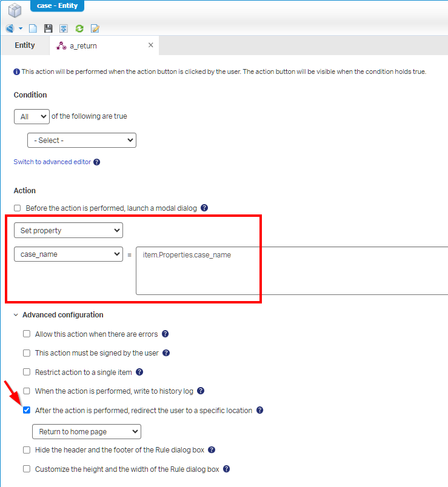
Task: Click the item.Properties.case_name expression field
Action: tap(292, 271)
